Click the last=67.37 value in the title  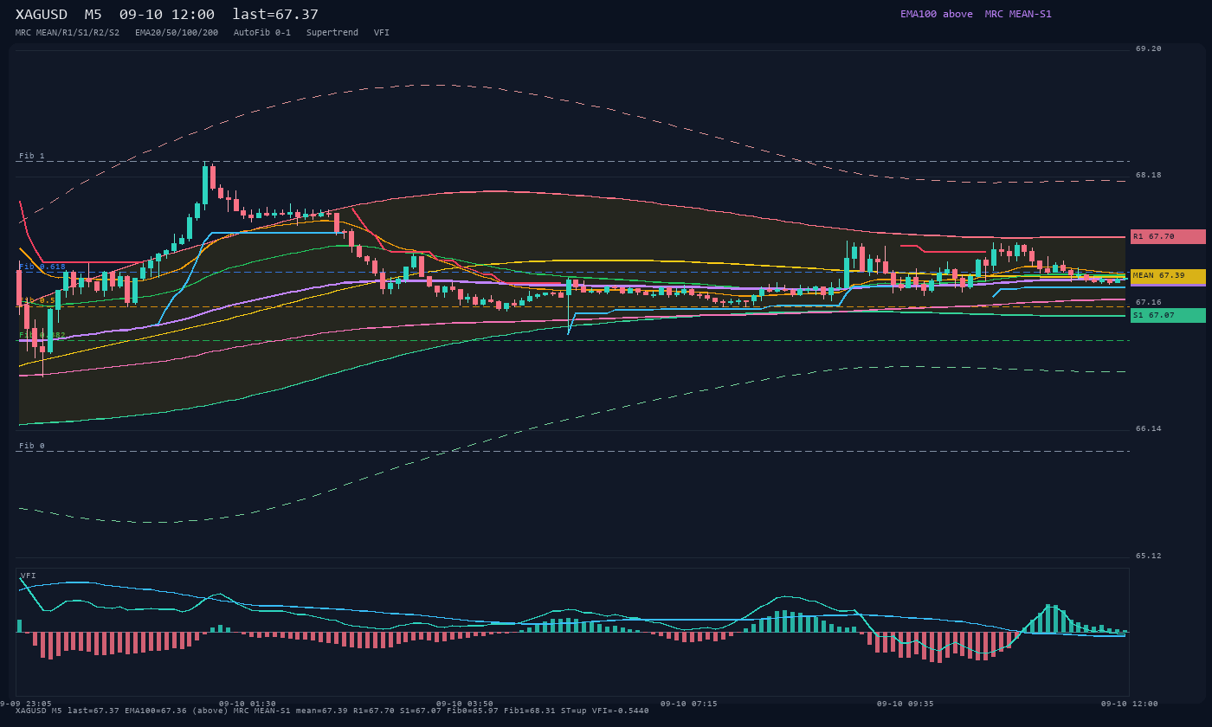point(275,15)
